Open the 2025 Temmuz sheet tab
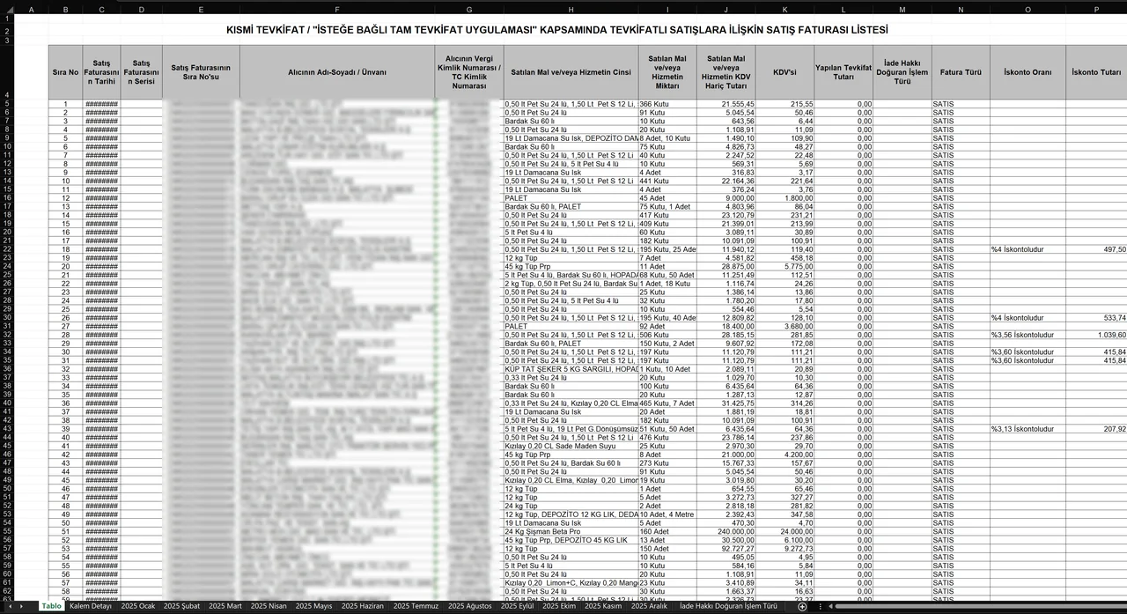 pos(416,607)
